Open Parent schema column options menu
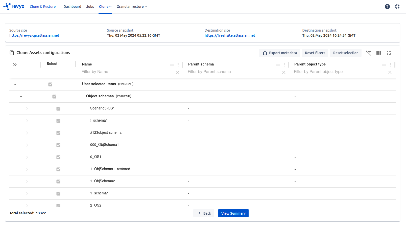 pyautogui.click(x=284, y=65)
